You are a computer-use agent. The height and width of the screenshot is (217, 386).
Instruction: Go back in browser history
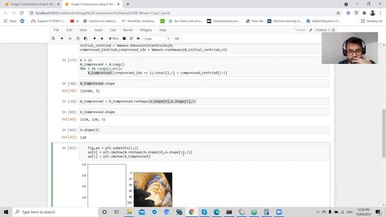click(5, 13)
